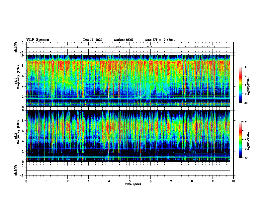
Task: Click the "8" kHz tick on ch.1 frequency axis
Action: (x=23, y=66)
